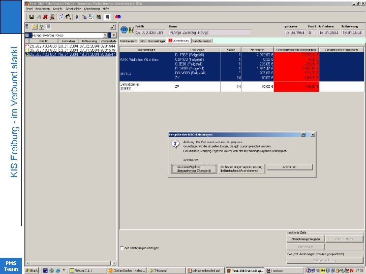Click the highlighted white document toolbar icon
The height and width of the screenshot is (274, 366).
click(x=107, y=17)
